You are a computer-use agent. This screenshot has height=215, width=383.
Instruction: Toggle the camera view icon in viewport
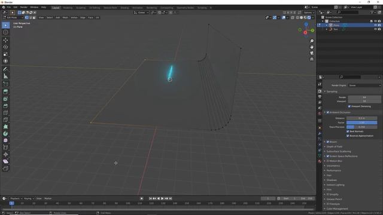pos(312,53)
